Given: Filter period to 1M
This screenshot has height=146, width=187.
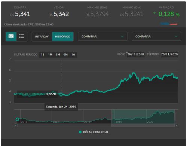Looking at the screenshot, I should tap(50, 55).
